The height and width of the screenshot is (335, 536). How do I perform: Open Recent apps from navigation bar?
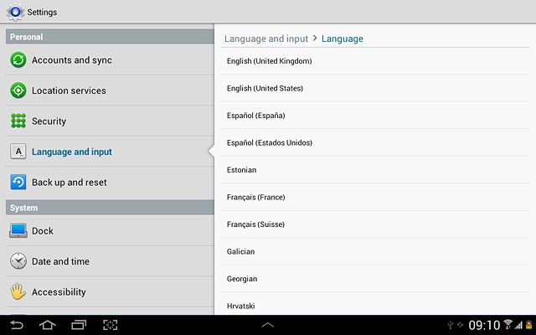[79, 325]
